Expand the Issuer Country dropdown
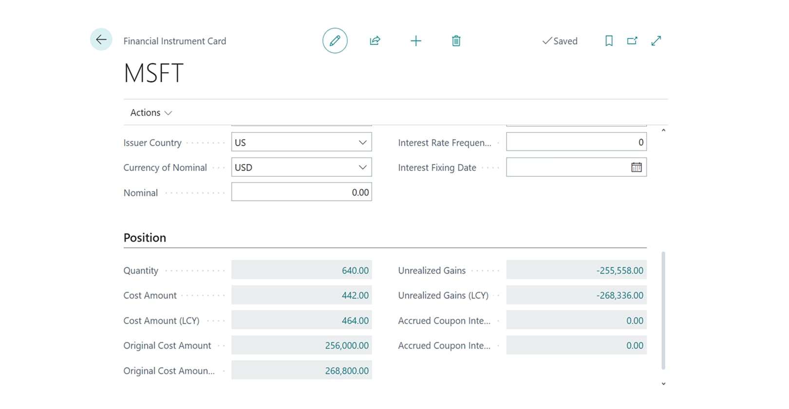This screenshot has width=789, height=409. pos(362,143)
